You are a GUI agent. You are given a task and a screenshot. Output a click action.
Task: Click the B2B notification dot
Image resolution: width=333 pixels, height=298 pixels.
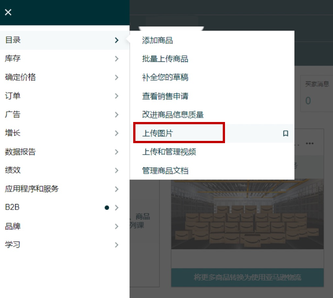coord(107,208)
